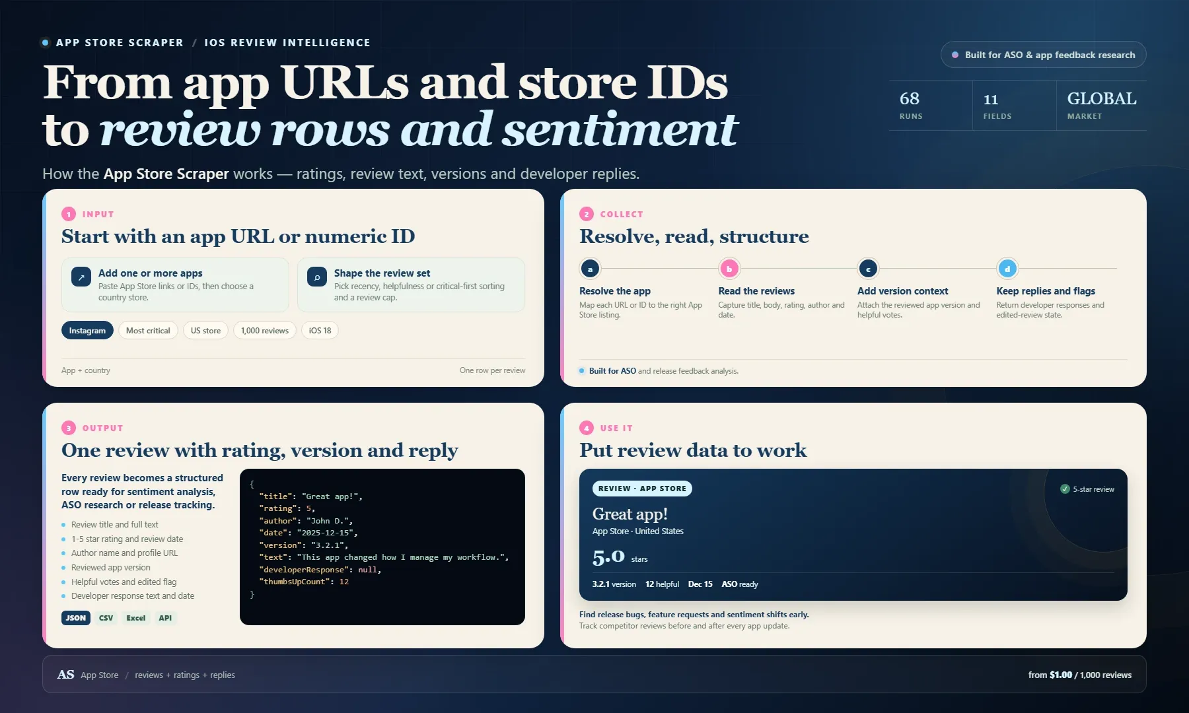This screenshot has width=1189, height=713.
Task: Click the Dec 15 date label
Action: point(700,584)
